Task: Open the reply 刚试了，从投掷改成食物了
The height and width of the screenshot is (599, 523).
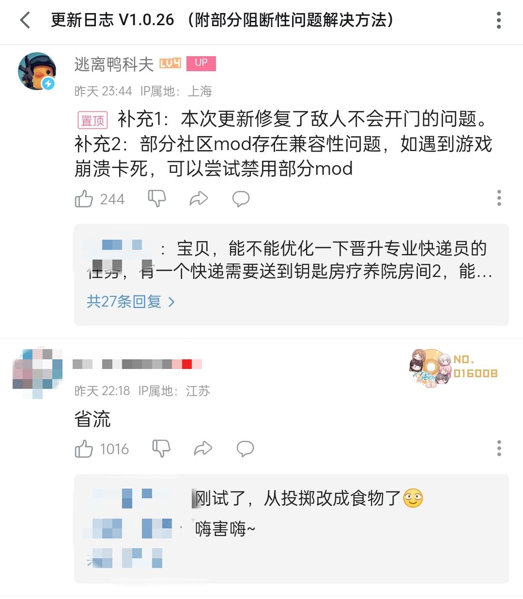Action: click(x=308, y=498)
